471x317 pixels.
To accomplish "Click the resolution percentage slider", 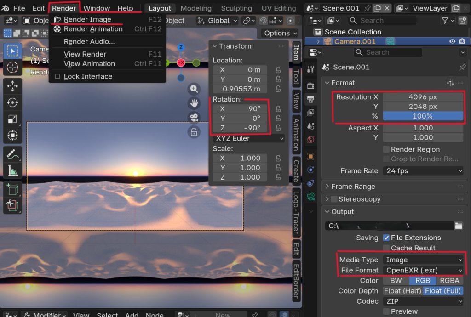I will click(423, 116).
